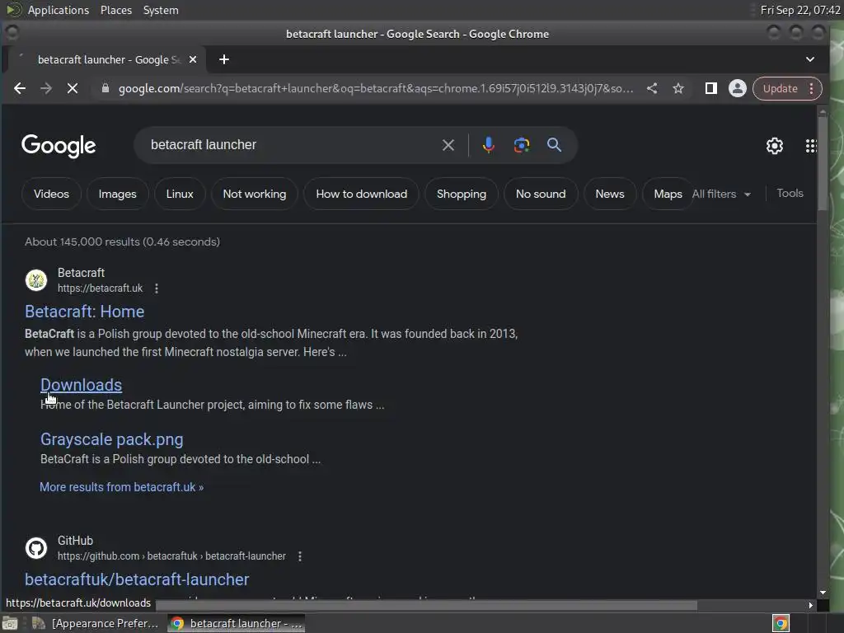Click the Chrome address bar URL
844x633 pixels.
(x=375, y=88)
